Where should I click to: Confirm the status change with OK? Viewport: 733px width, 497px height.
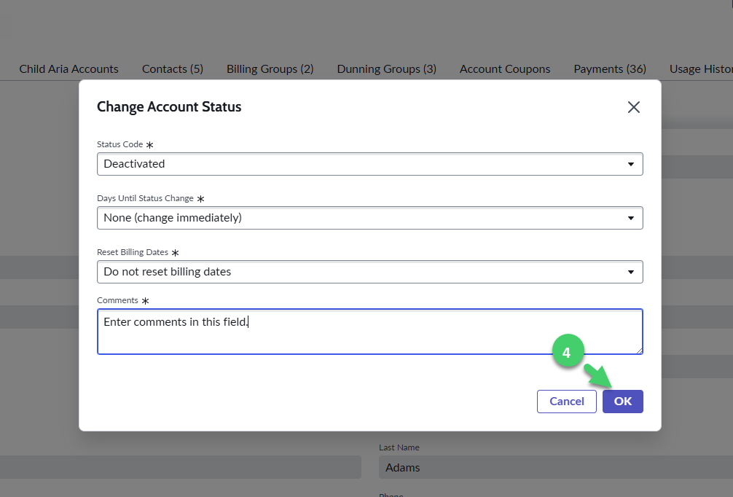[622, 401]
